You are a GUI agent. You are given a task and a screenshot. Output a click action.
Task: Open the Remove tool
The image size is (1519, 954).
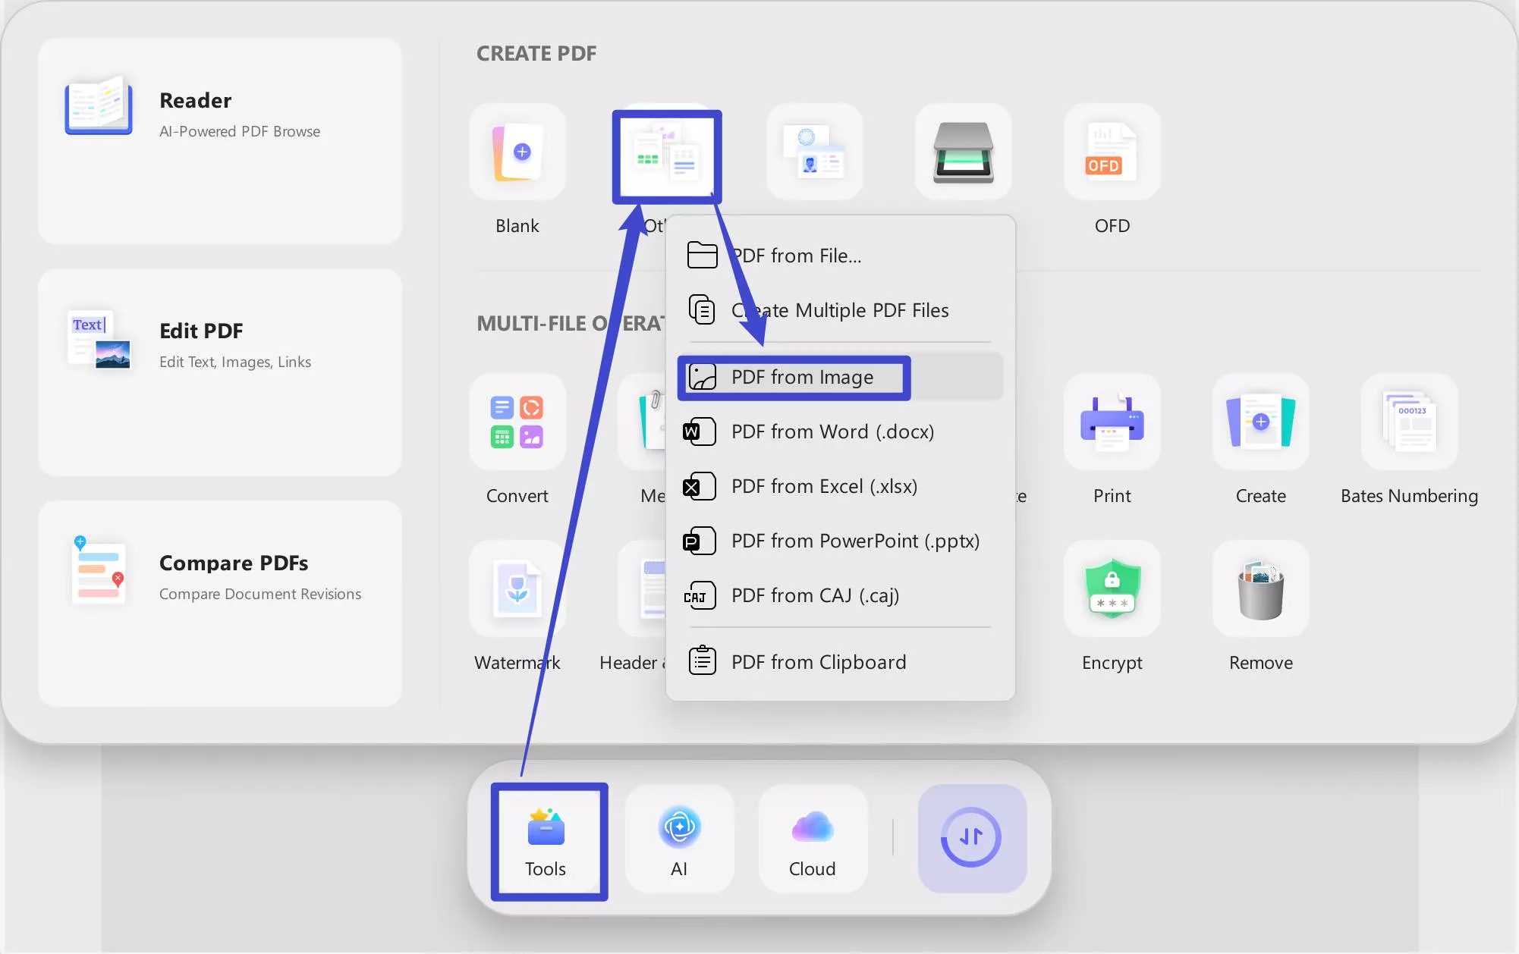(1260, 589)
